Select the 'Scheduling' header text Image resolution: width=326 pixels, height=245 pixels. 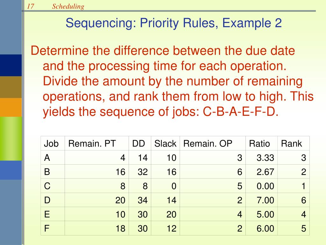click(x=68, y=6)
